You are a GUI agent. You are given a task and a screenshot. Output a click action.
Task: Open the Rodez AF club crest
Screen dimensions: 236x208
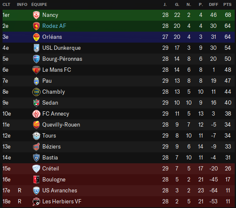pos(36,26)
